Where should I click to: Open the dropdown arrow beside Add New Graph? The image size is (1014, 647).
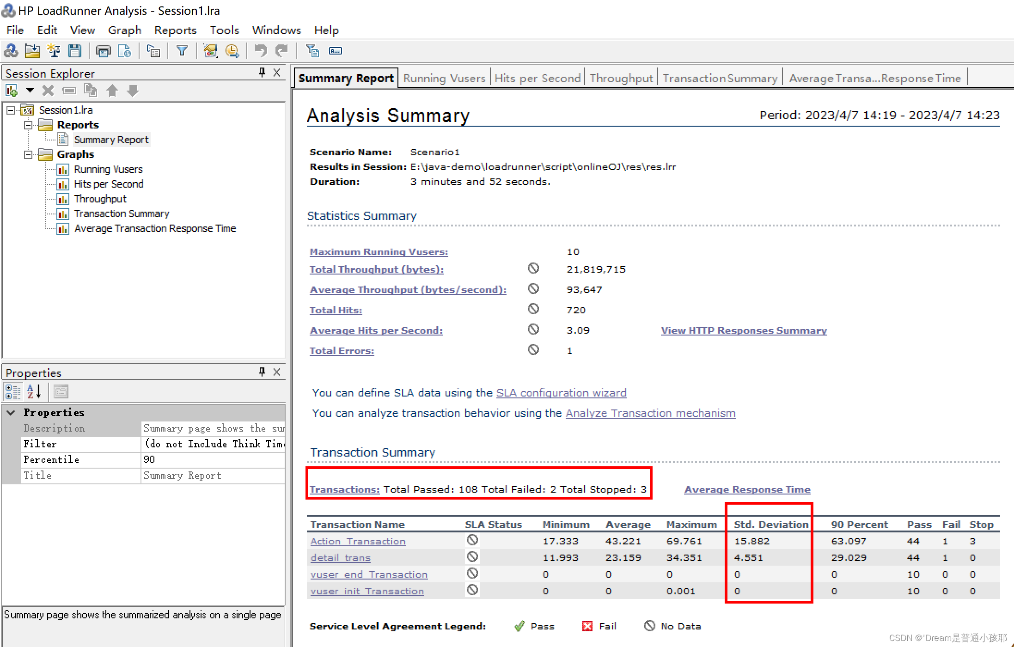pyautogui.click(x=30, y=90)
